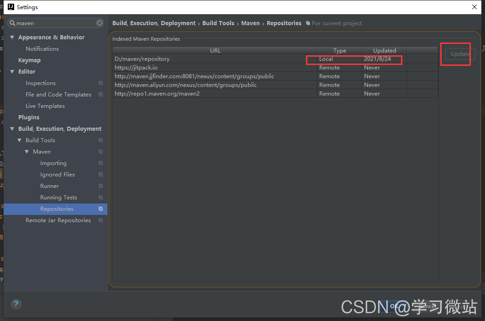Click the Build Tools breadcrumb segment
The image size is (485, 321).
pos(218,23)
